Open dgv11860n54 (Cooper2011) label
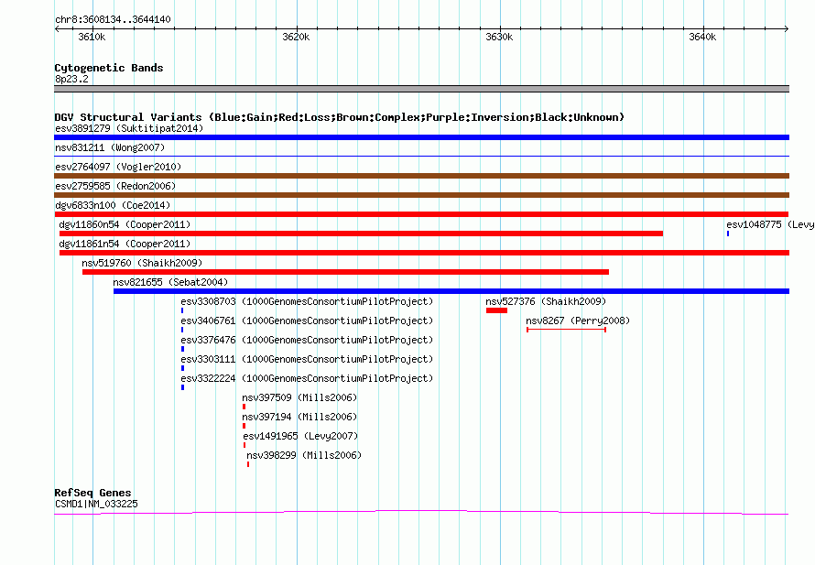Viewport: 815px width, 565px height. pyautogui.click(x=125, y=224)
